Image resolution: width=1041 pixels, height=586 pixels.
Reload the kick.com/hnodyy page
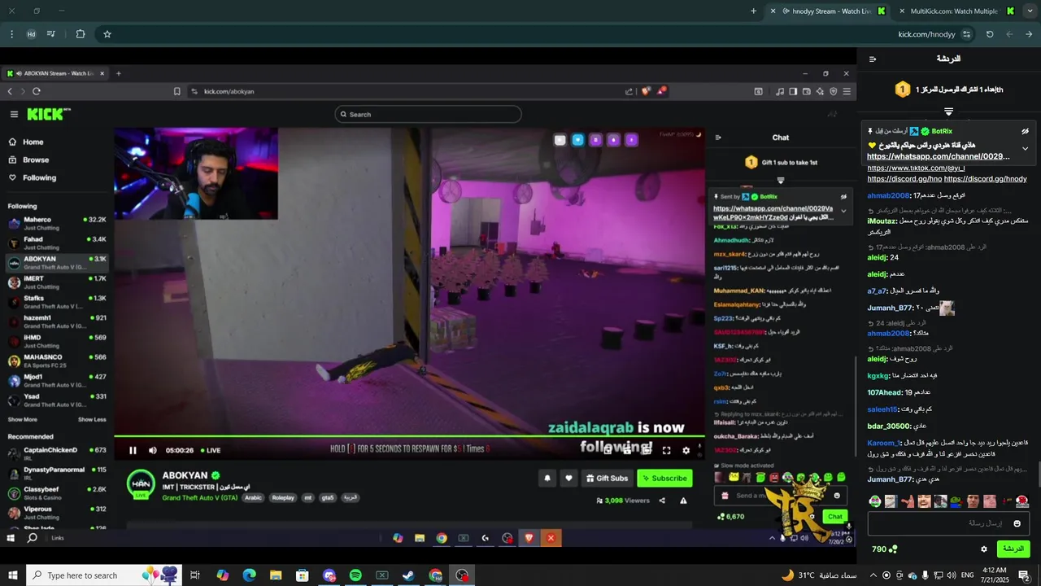[990, 34]
